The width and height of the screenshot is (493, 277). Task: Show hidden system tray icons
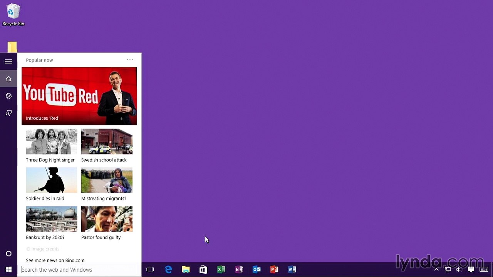(436, 270)
